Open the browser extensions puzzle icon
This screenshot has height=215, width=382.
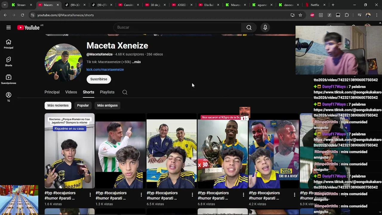coord(347,15)
